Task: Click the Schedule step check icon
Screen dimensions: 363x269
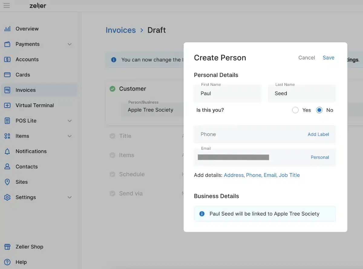Action: pyautogui.click(x=112, y=174)
